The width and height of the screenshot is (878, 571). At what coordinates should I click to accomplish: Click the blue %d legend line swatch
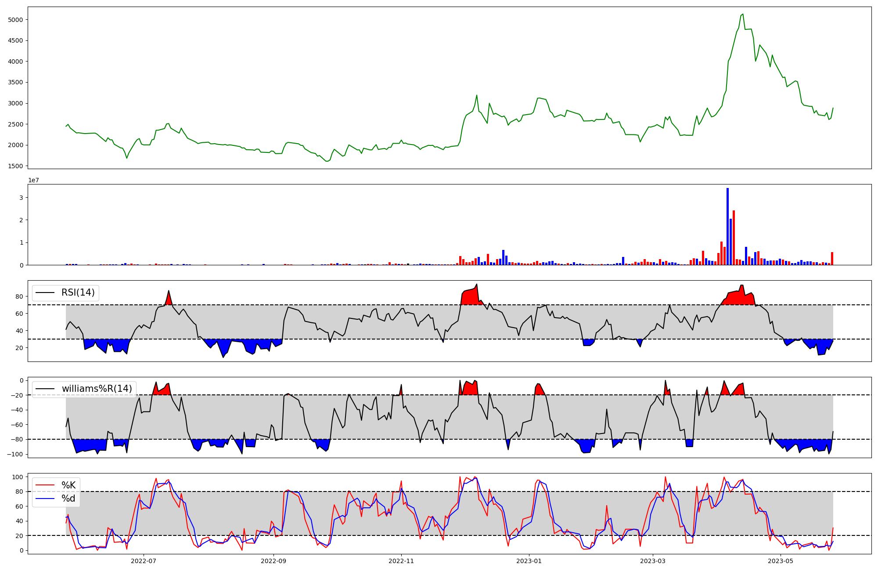pos(45,499)
